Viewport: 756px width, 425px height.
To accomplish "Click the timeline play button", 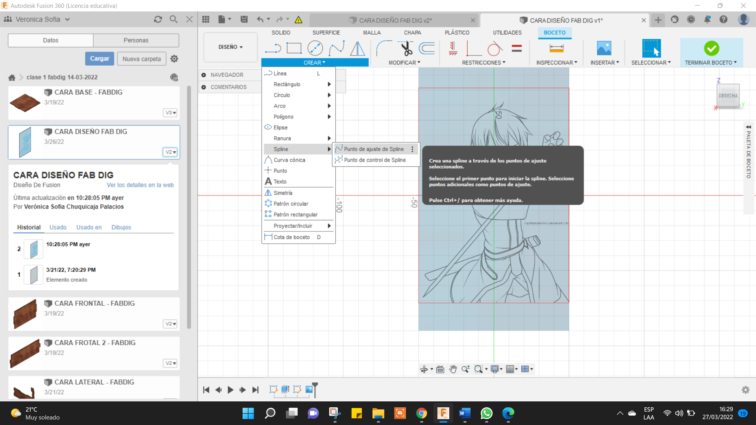I will coord(230,390).
